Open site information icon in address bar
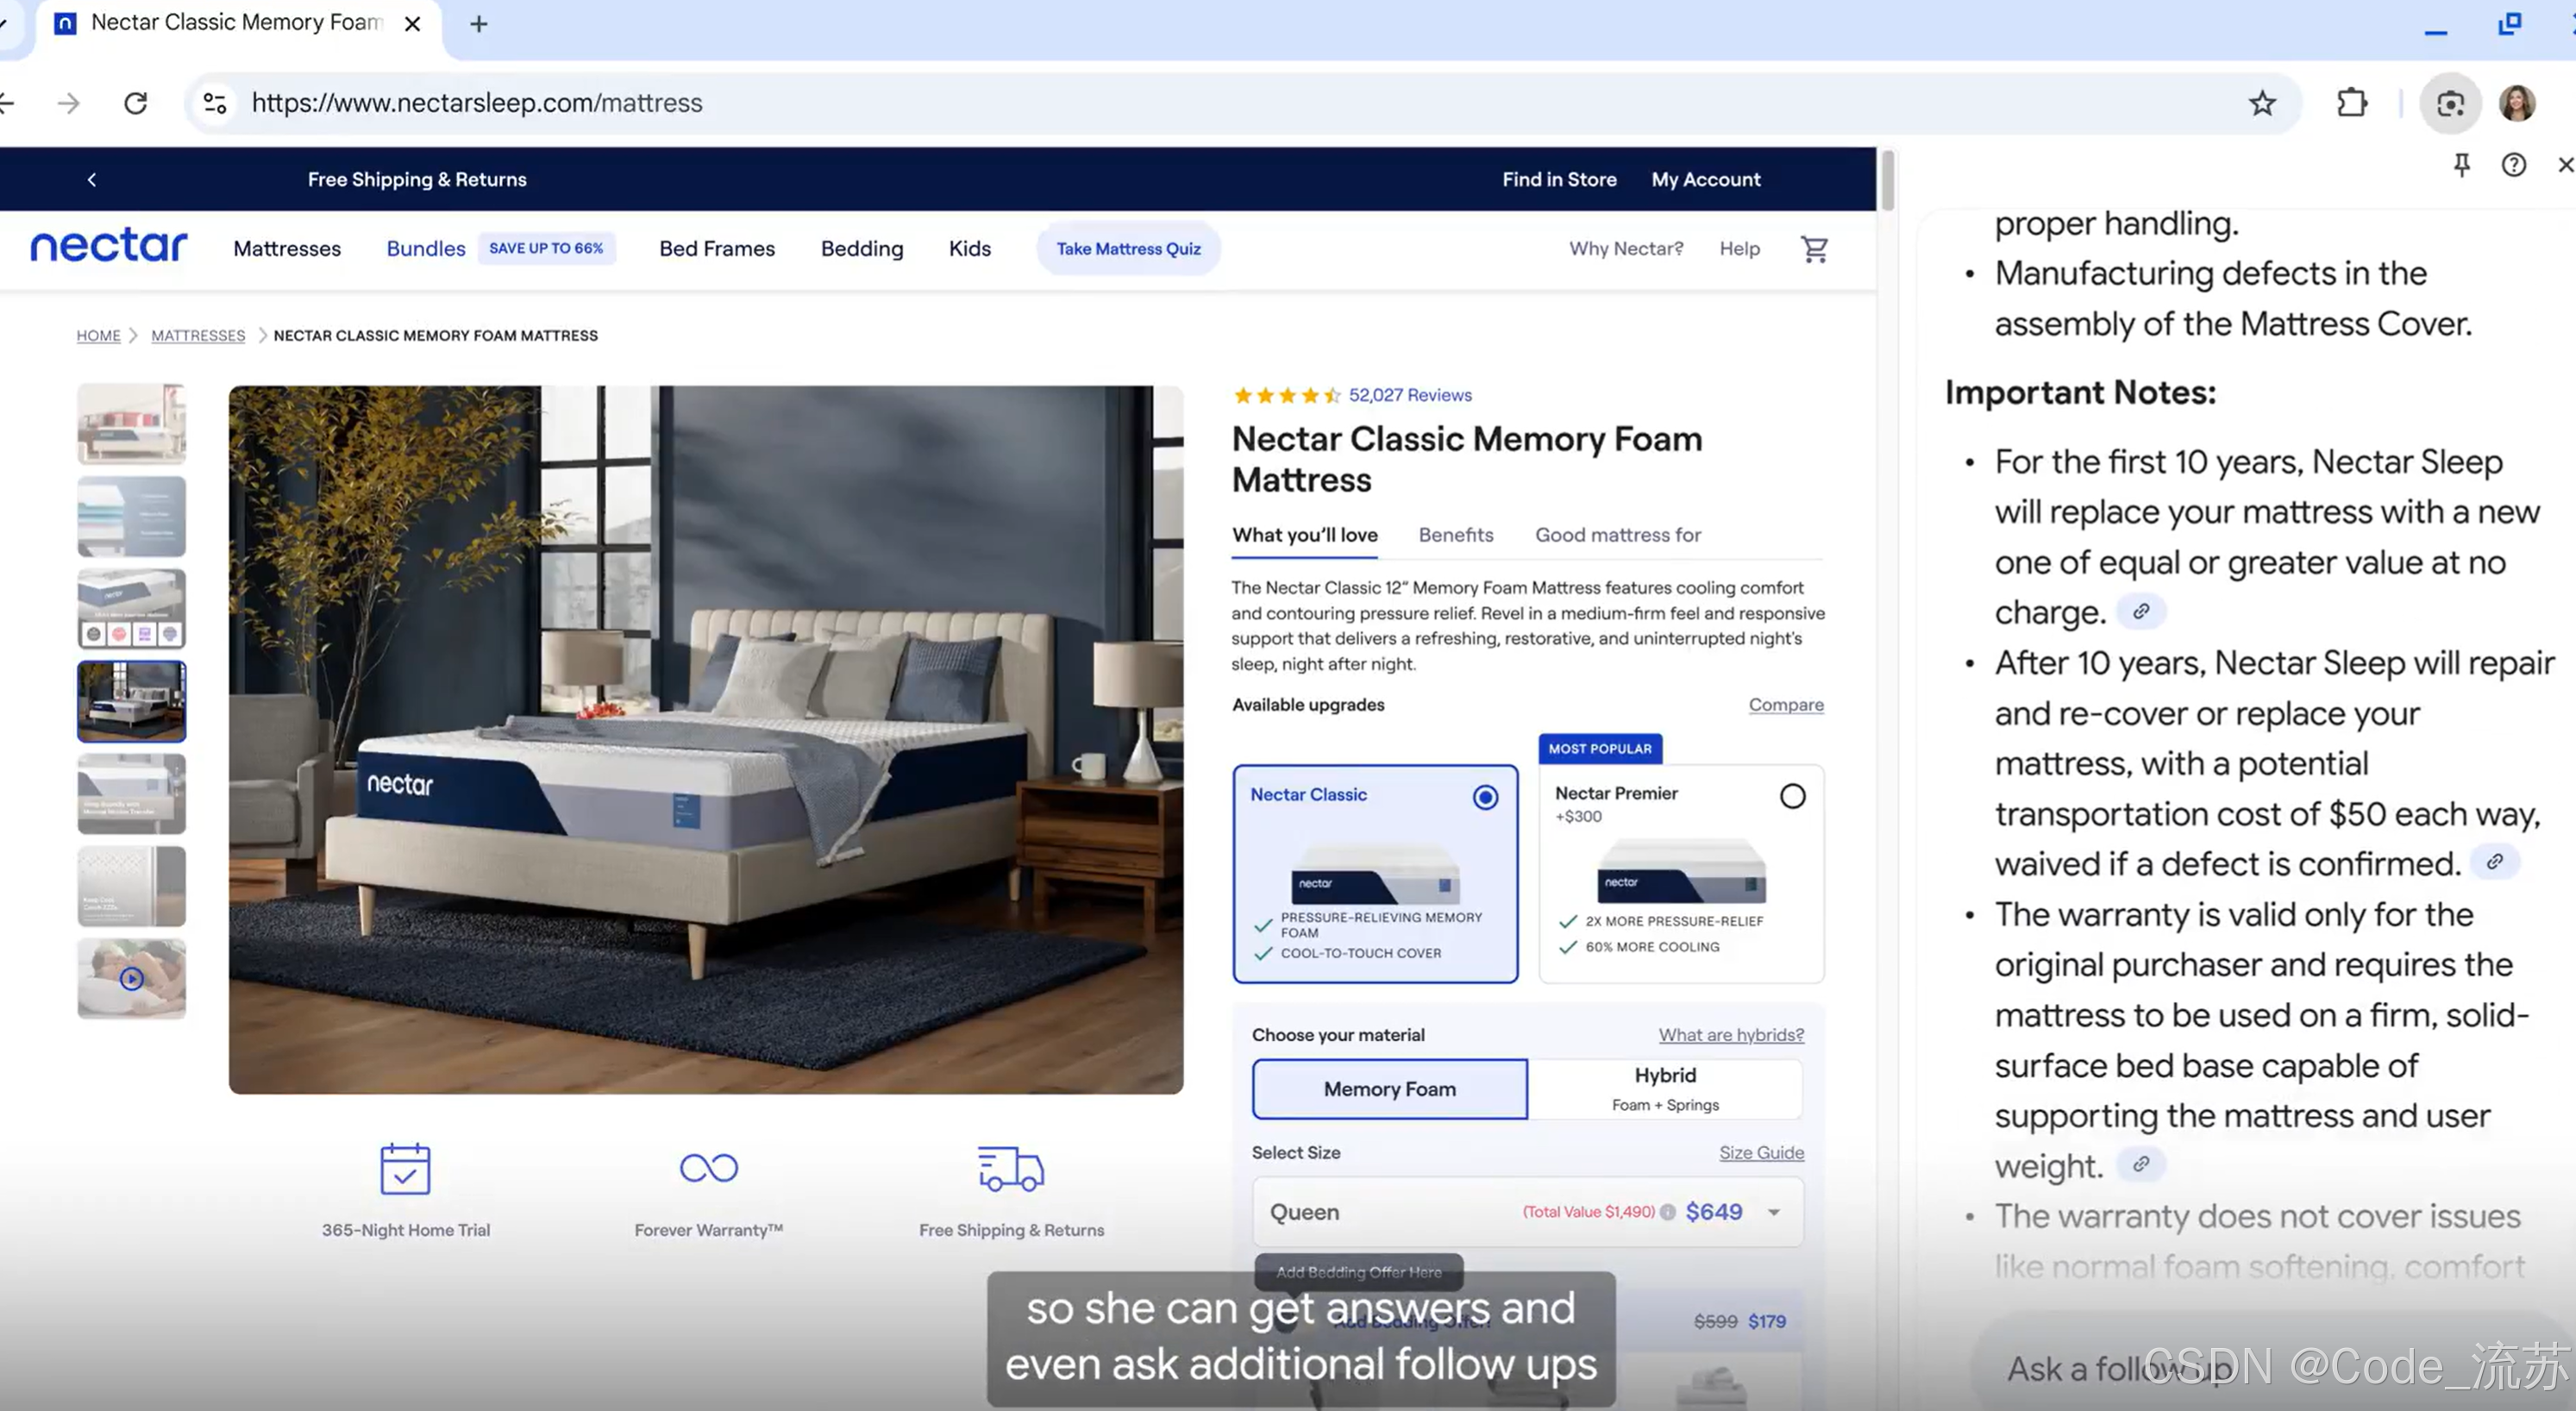The height and width of the screenshot is (1411, 2576). coord(215,103)
